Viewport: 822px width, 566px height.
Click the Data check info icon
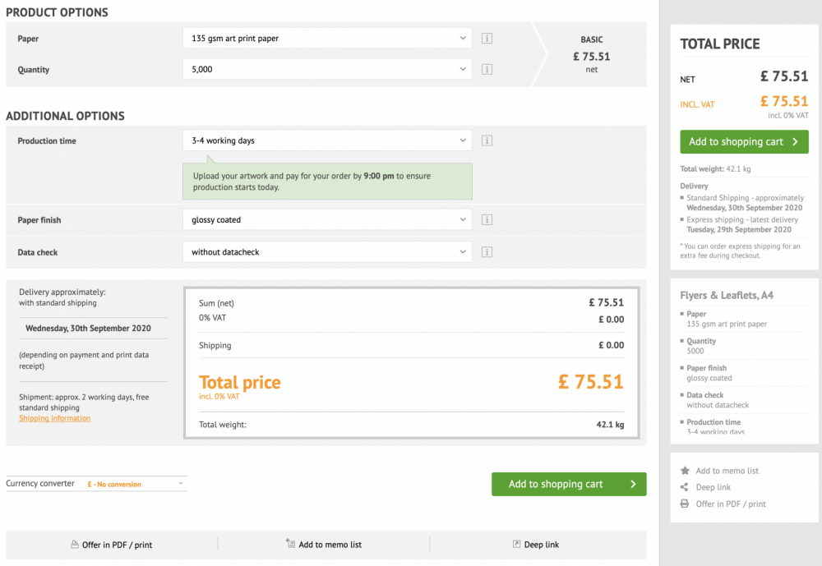pyautogui.click(x=487, y=252)
